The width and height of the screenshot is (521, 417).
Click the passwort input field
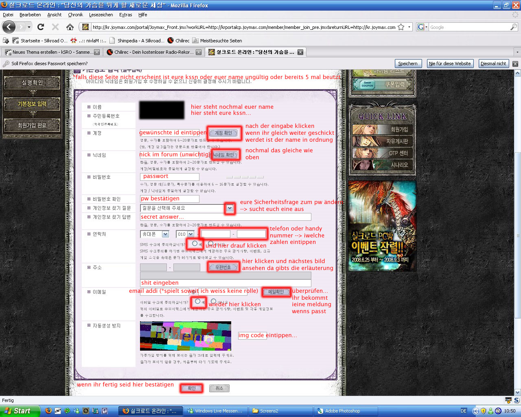[170, 177]
